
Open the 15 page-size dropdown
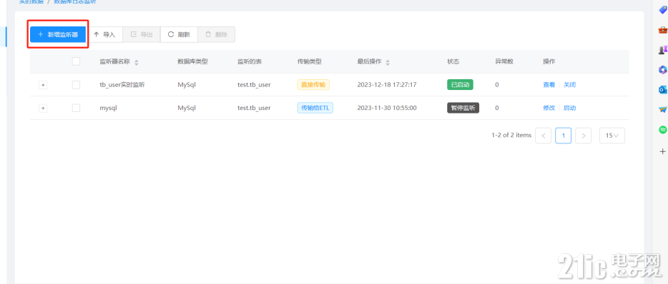(x=612, y=136)
